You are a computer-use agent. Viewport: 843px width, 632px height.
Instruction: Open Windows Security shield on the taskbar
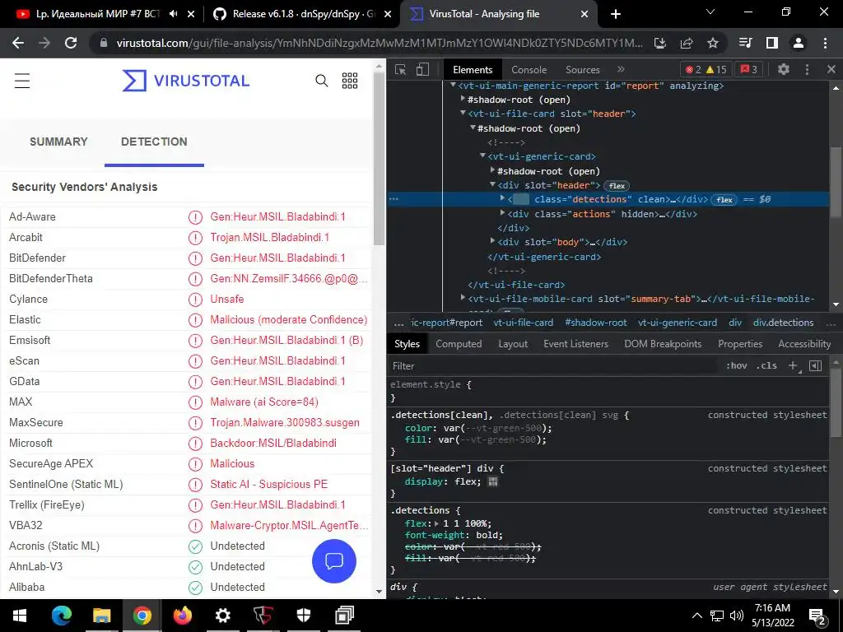click(x=304, y=616)
